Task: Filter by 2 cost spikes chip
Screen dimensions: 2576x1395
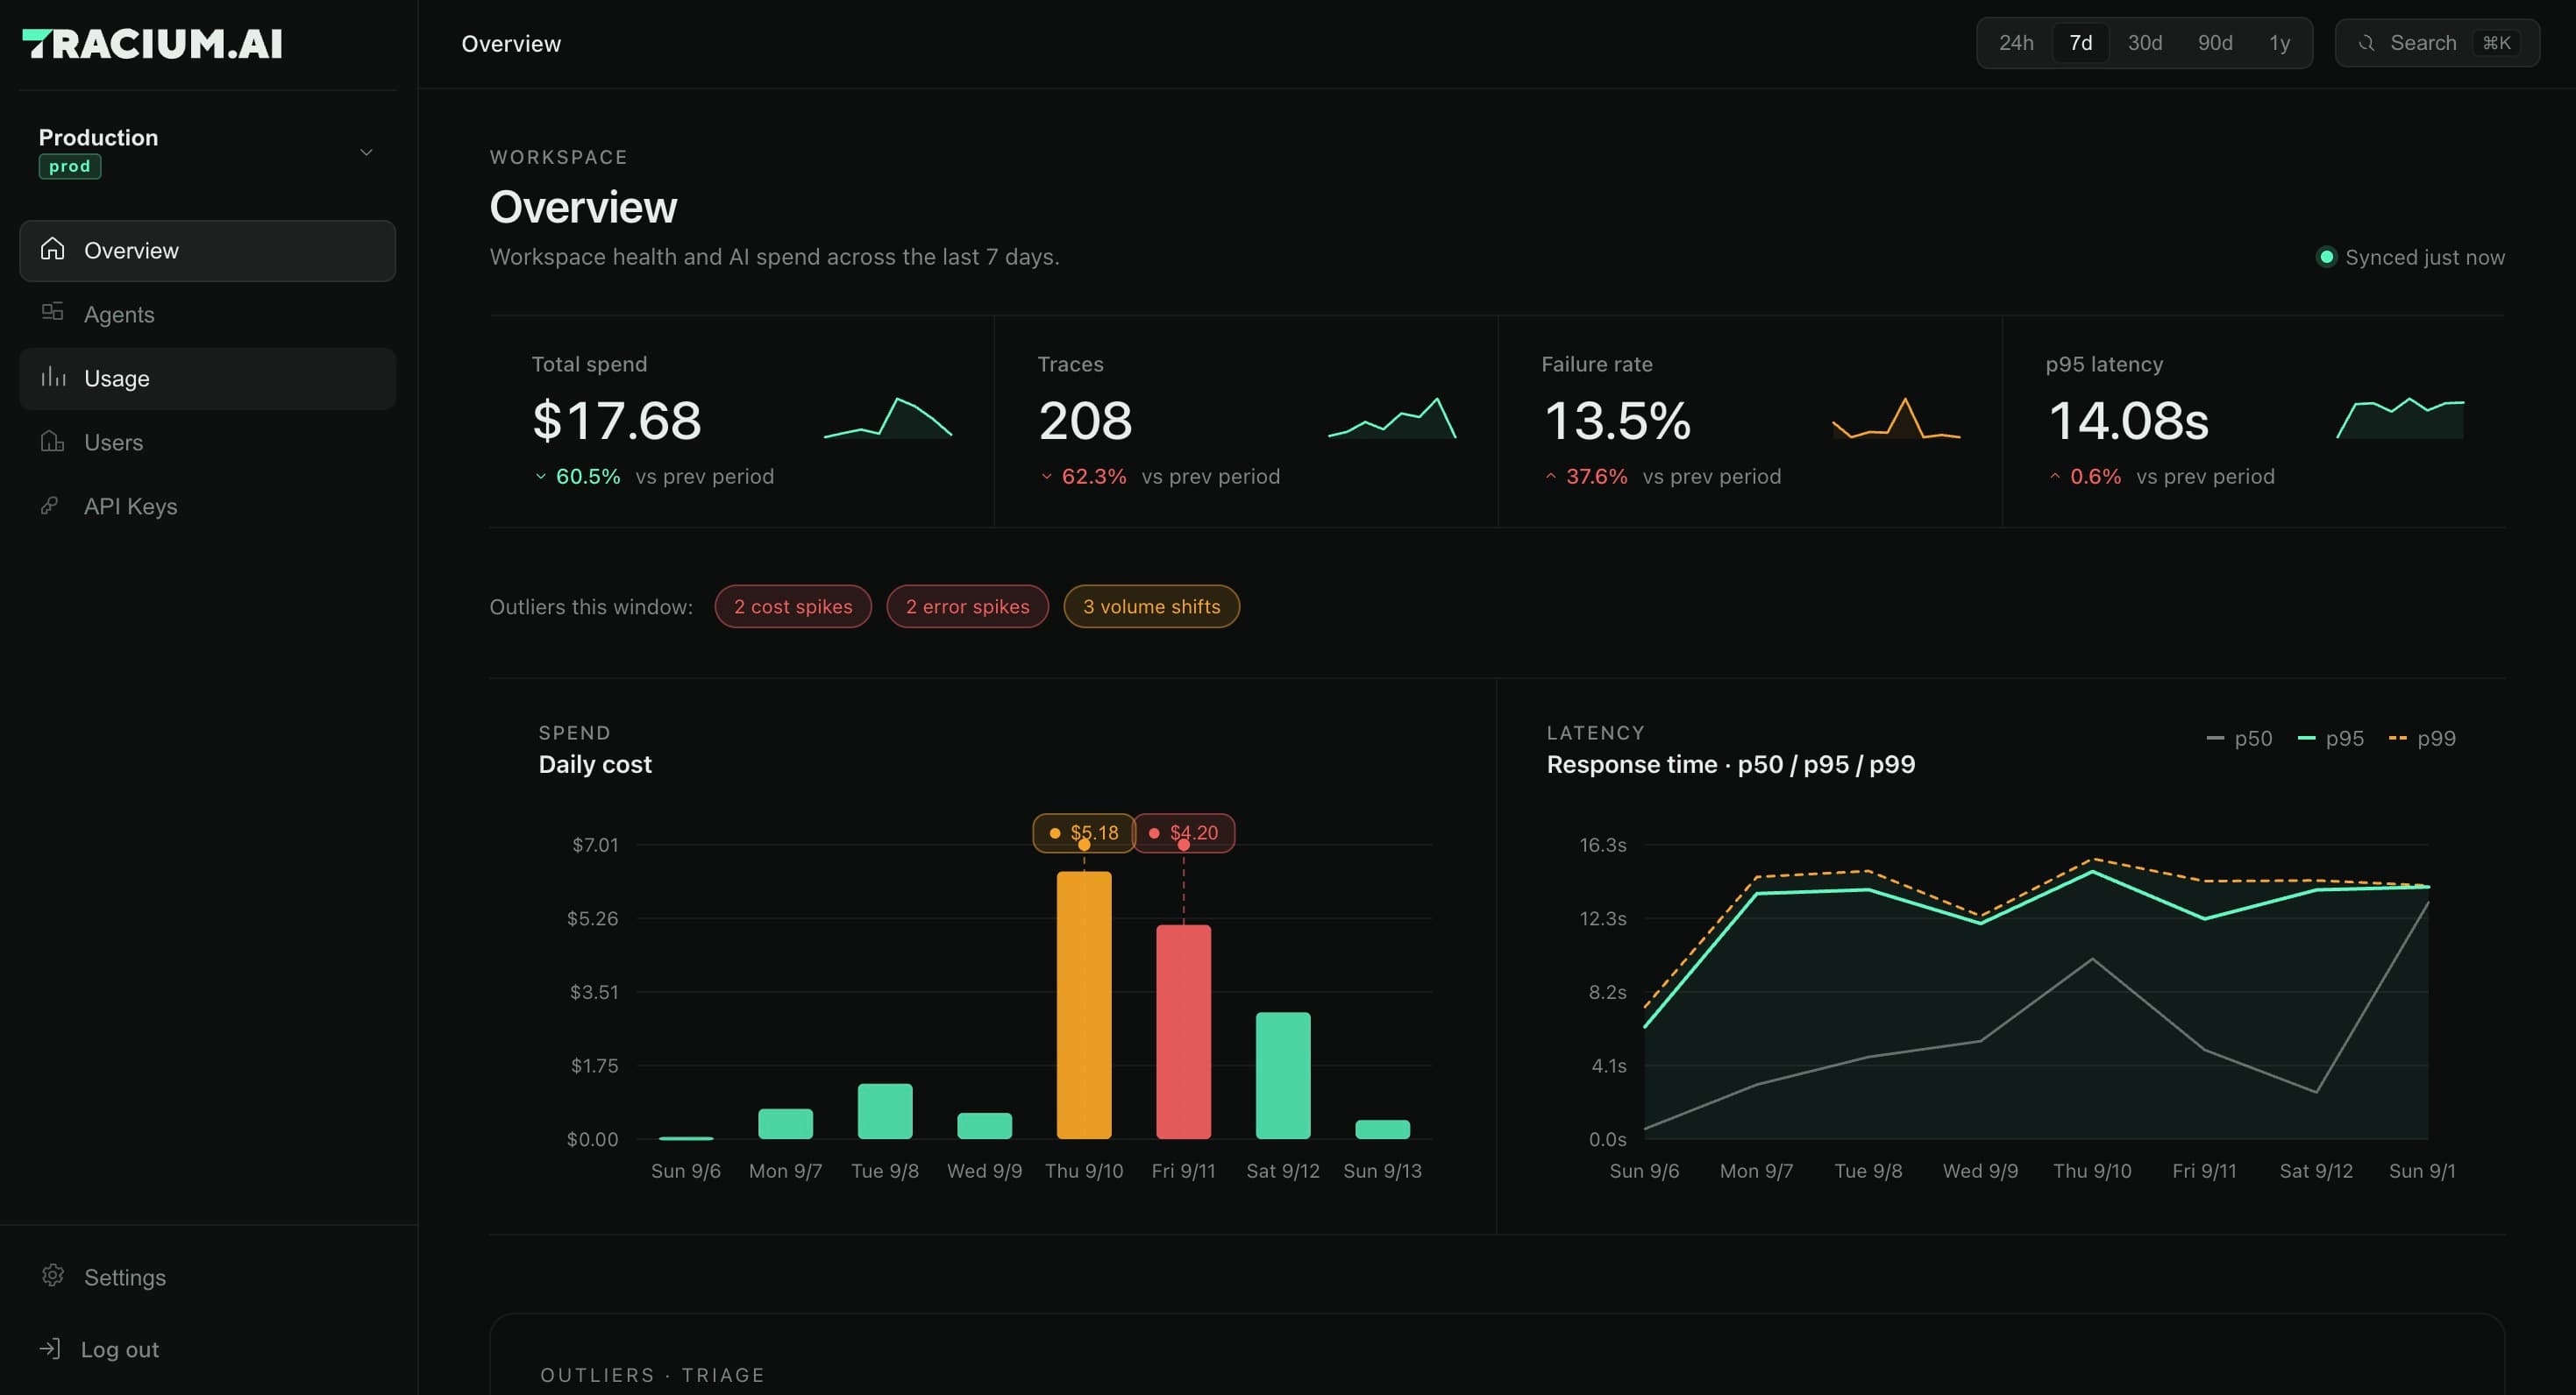Action: [793, 606]
